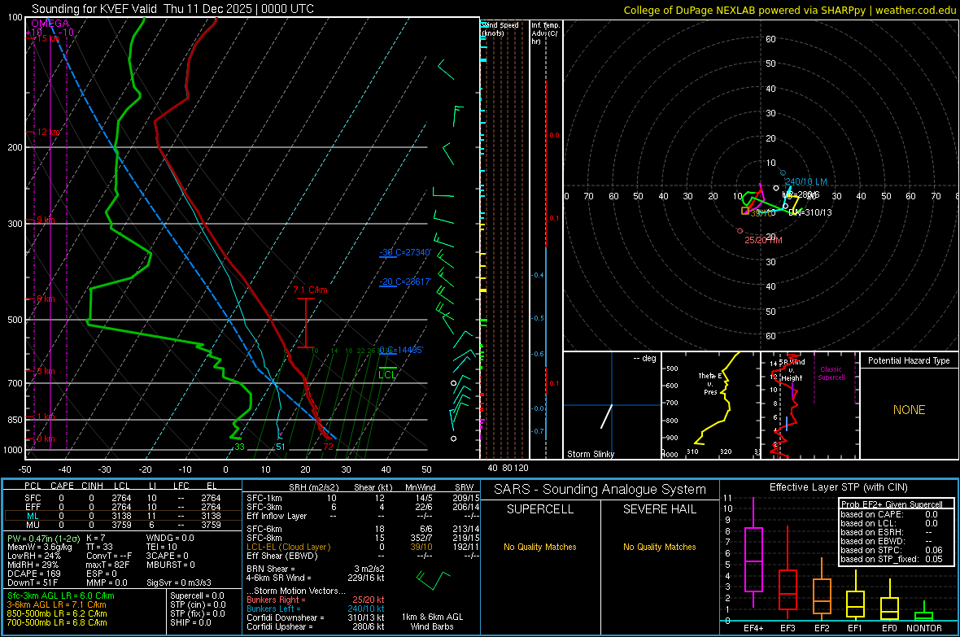The height and width of the screenshot is (637, 960).
Task: Select the highlighted ML parcel row
Action: tap(123, 516)
